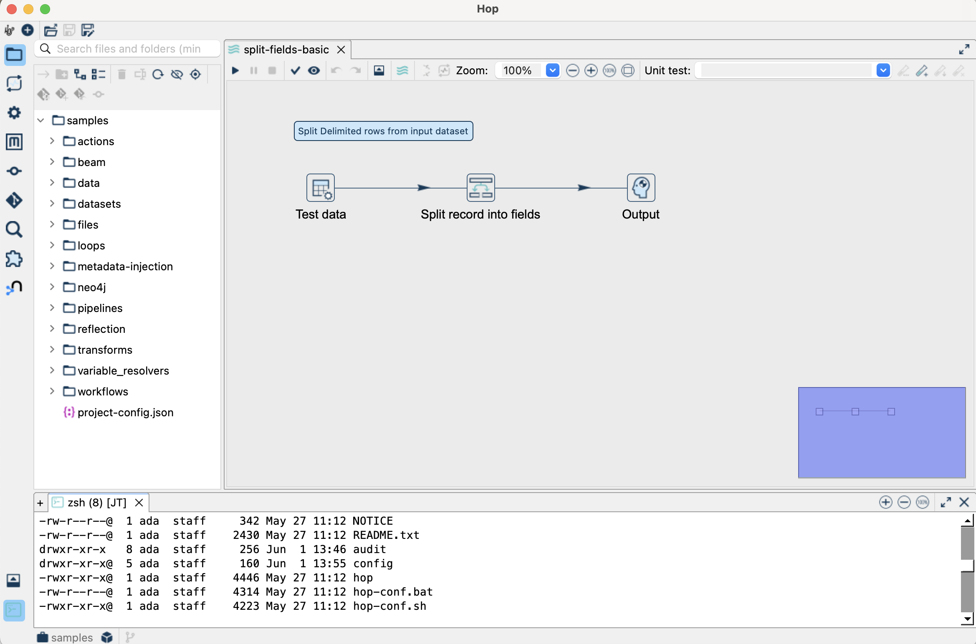Click the New (plus) icon in top toolbar

coord(28,30)
